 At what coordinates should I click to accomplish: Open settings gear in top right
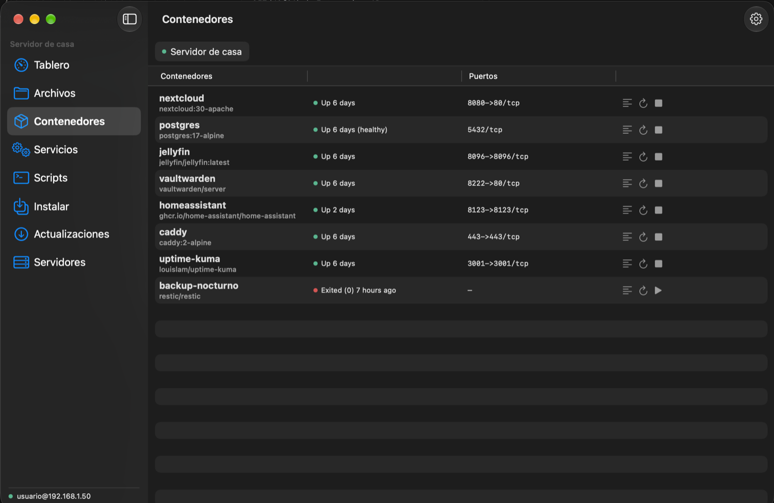click(x=756, y=19)
